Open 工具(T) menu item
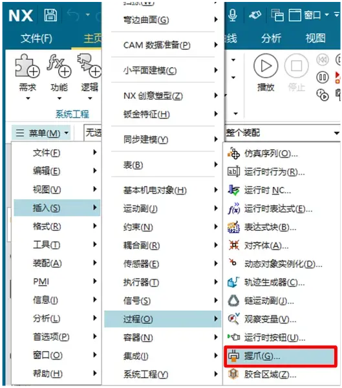 point(57,244)
